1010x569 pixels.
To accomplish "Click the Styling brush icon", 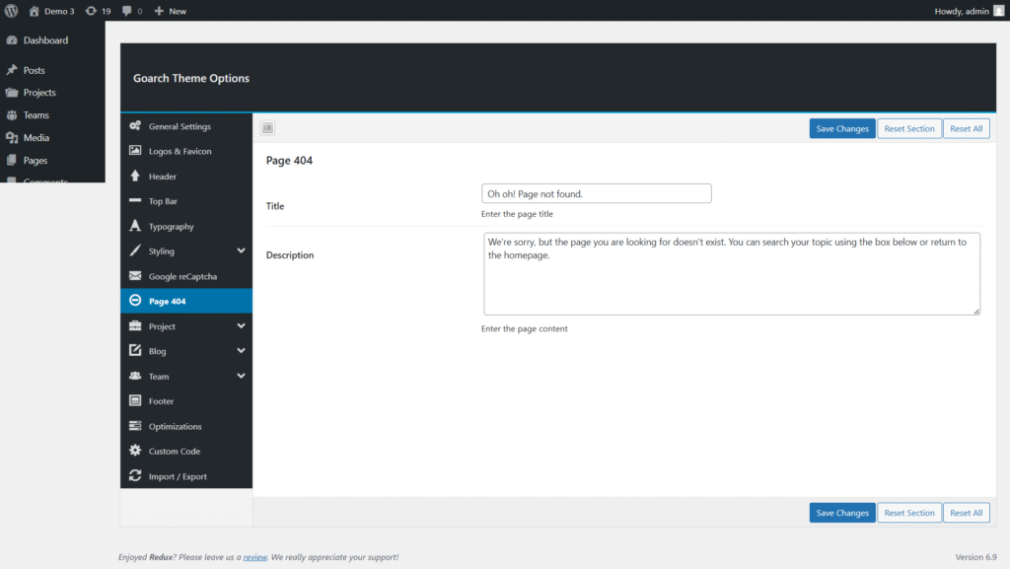I will (x=135, y=251).
